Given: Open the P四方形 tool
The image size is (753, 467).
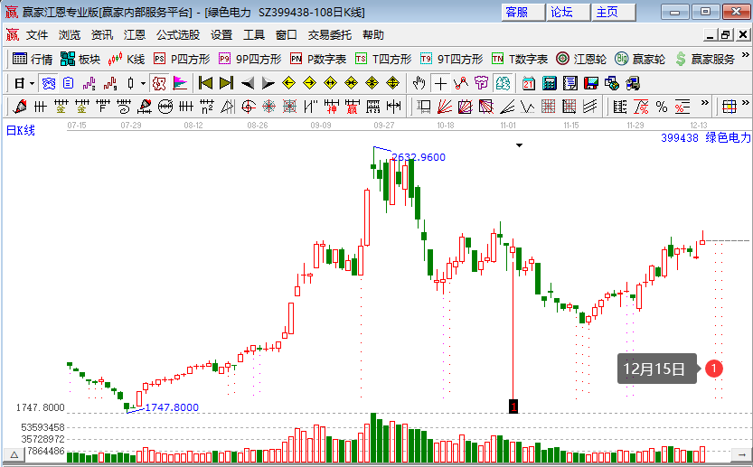Looking at the screenshot, I should point(182,59).
